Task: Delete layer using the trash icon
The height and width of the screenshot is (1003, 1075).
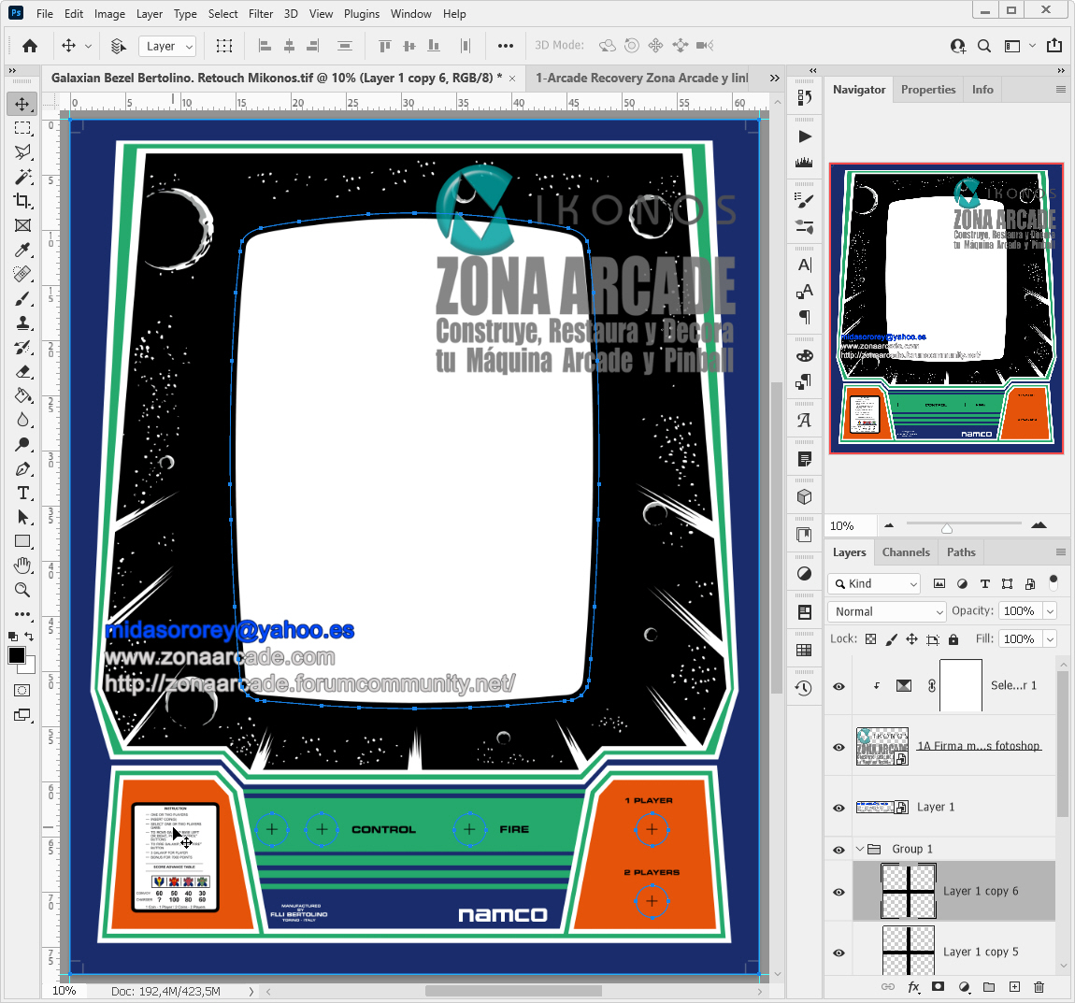Action: click(1039, 987)
